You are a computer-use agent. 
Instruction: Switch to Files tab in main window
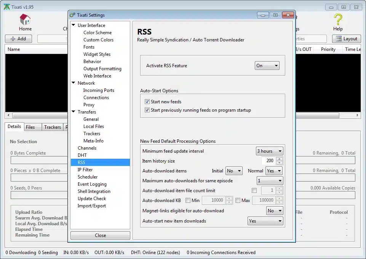coord(33,127)
